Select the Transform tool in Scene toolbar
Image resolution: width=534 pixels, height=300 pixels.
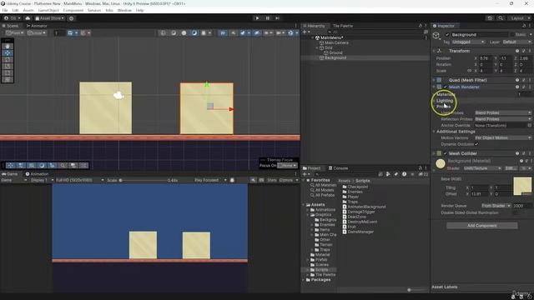8,80
